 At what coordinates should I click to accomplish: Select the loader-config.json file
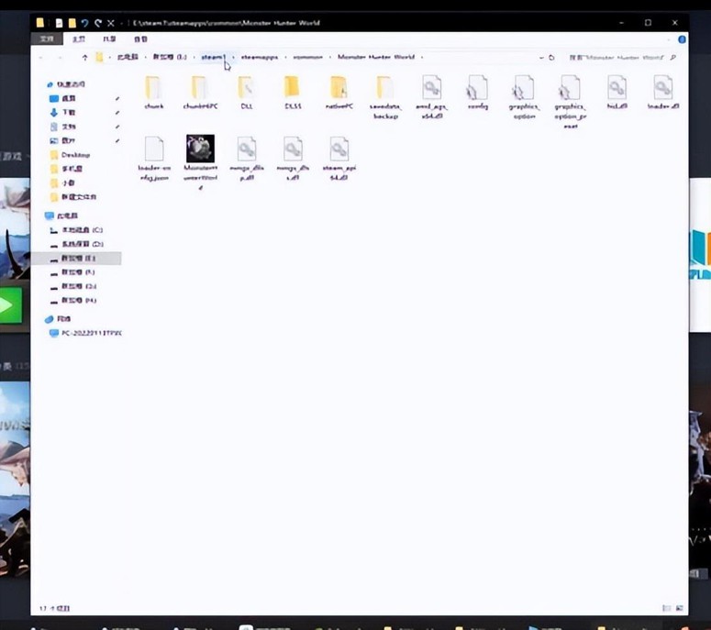coord(153,150)
